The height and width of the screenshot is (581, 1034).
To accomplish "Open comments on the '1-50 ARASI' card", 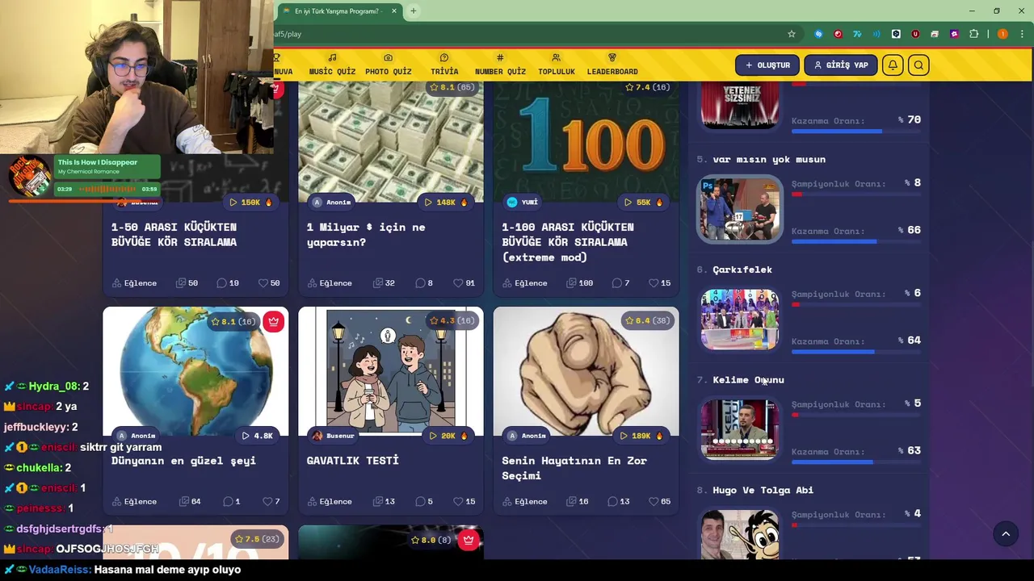I will (221, 283).
